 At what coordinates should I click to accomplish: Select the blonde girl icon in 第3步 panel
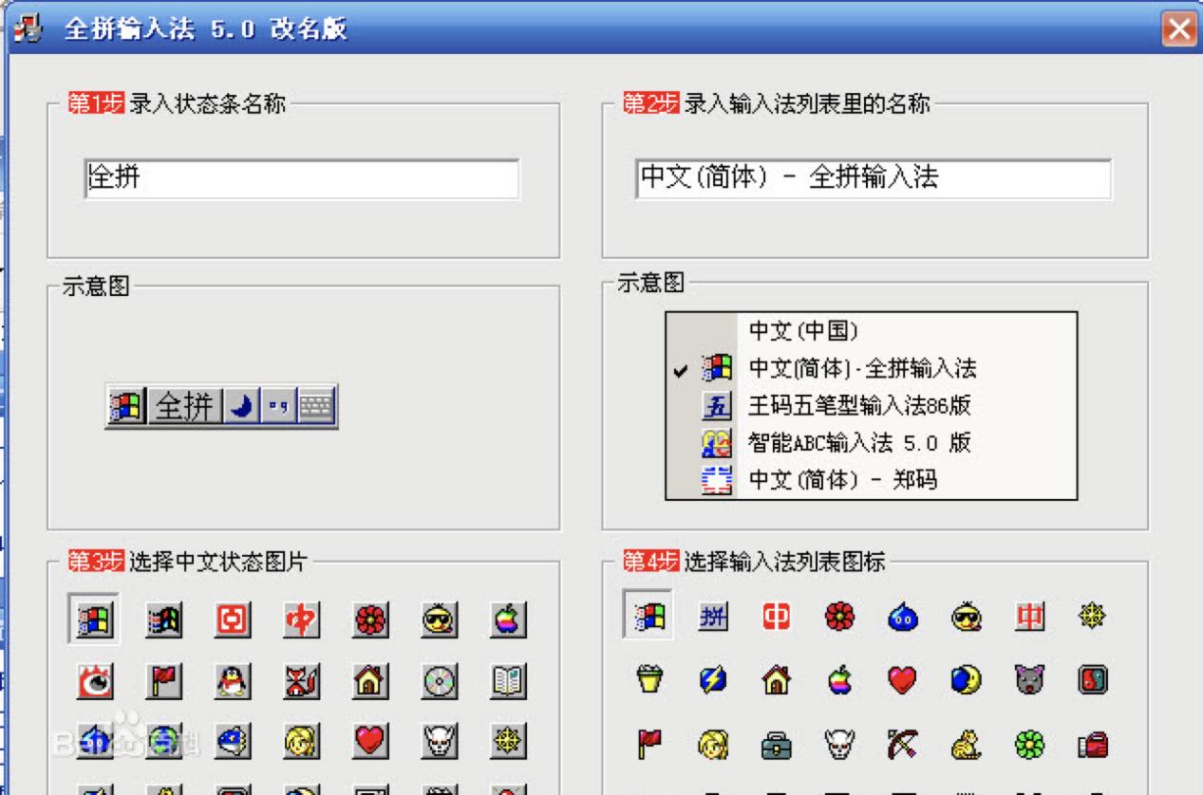coord(301,741)
